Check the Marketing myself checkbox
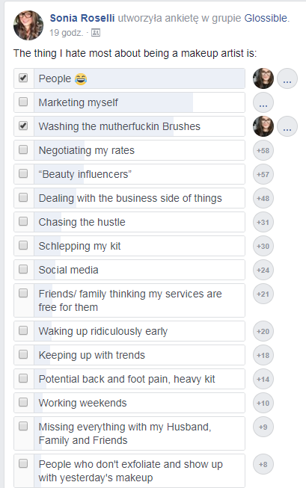This screenshot has height=488, width=306. pos(23,102)
